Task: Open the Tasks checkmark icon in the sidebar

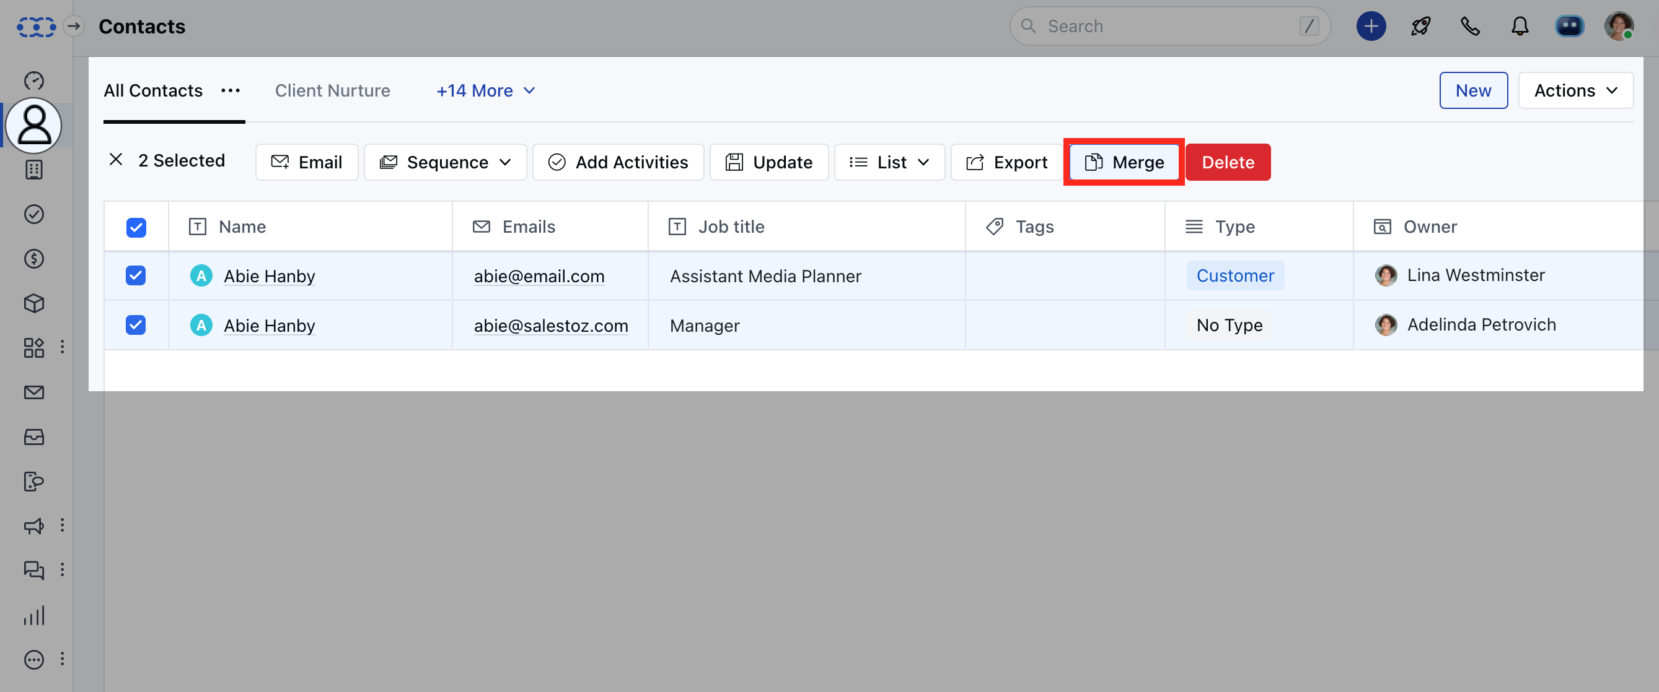Action: click(x=33, y=214)
